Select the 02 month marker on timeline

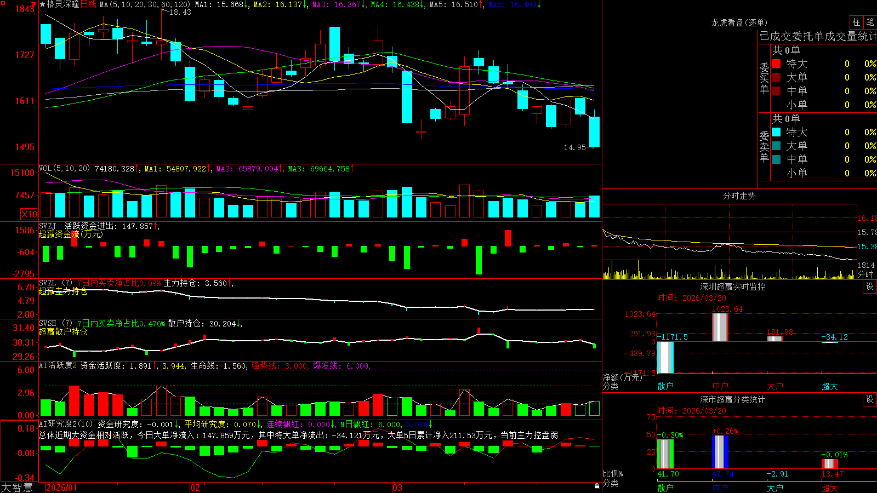(x=195, y=488)
